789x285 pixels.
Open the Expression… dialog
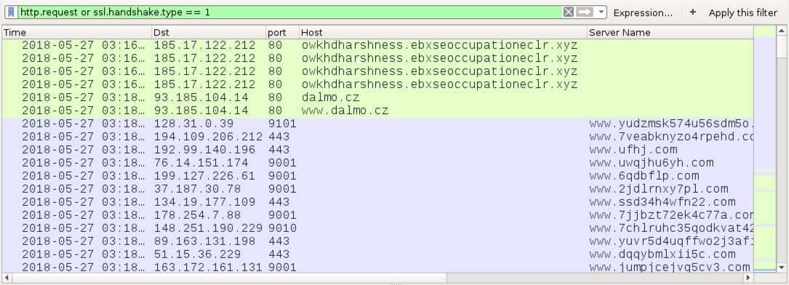point(643,12)
